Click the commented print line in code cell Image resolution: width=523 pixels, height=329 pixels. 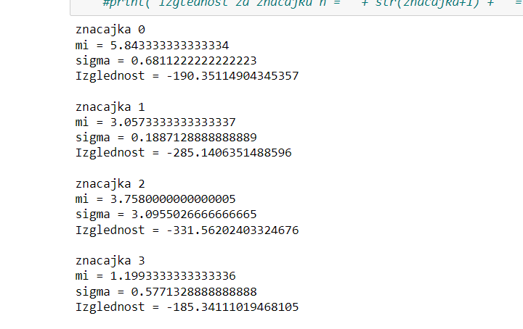click(312, 4)
